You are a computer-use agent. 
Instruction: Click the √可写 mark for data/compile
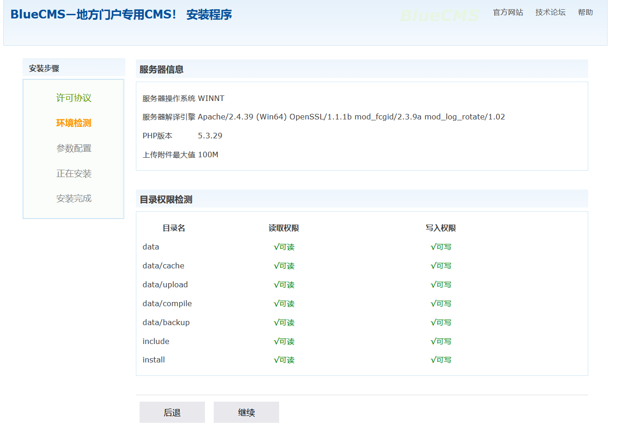click(x=441, y=304)
